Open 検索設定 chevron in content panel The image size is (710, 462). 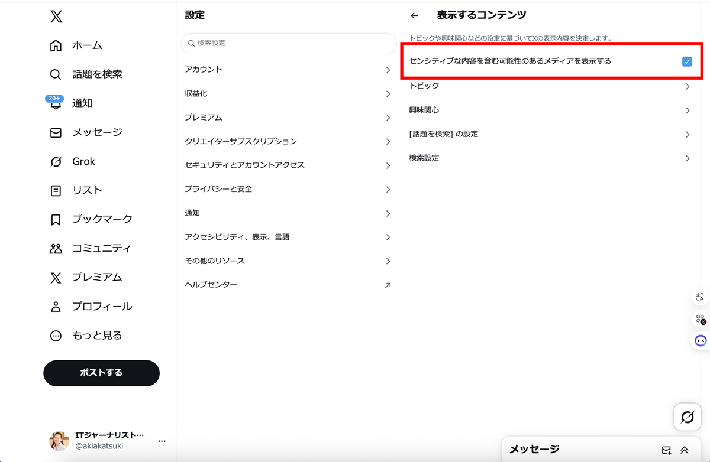(688, 158)
